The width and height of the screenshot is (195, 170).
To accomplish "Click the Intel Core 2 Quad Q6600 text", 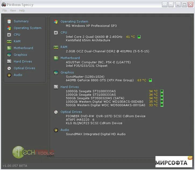I will (x=94, y=37).
